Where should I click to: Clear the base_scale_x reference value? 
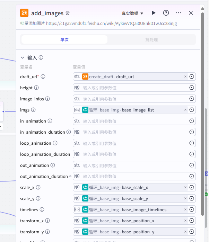(185, 188)
